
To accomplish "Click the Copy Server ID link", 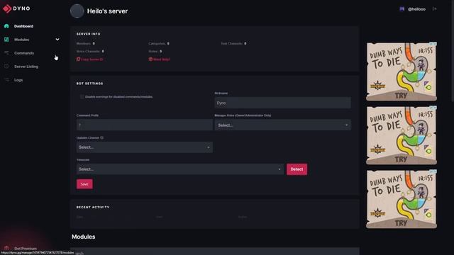I will pos(90,59).
